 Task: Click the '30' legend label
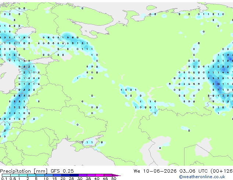point(80,179)
